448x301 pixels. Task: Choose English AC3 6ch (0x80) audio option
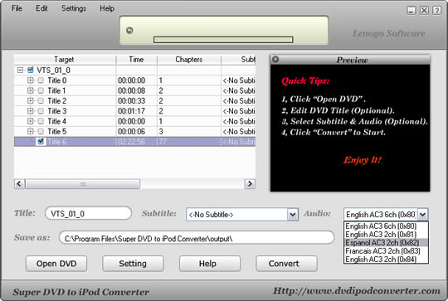coord(386,226)
